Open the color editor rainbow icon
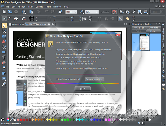 pos(8,120)
